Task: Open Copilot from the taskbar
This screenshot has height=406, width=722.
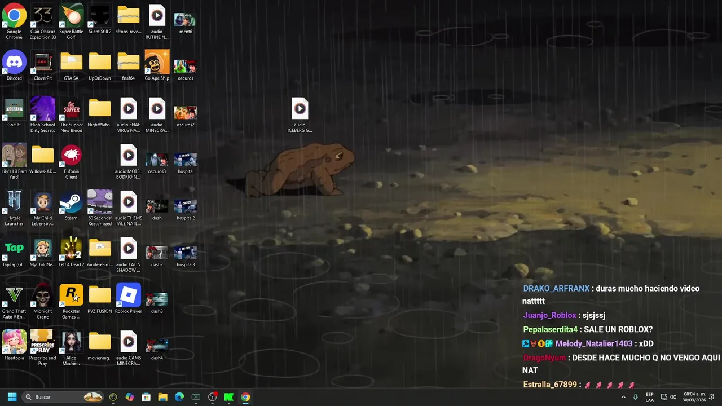Action: click(x=130, y=397)
